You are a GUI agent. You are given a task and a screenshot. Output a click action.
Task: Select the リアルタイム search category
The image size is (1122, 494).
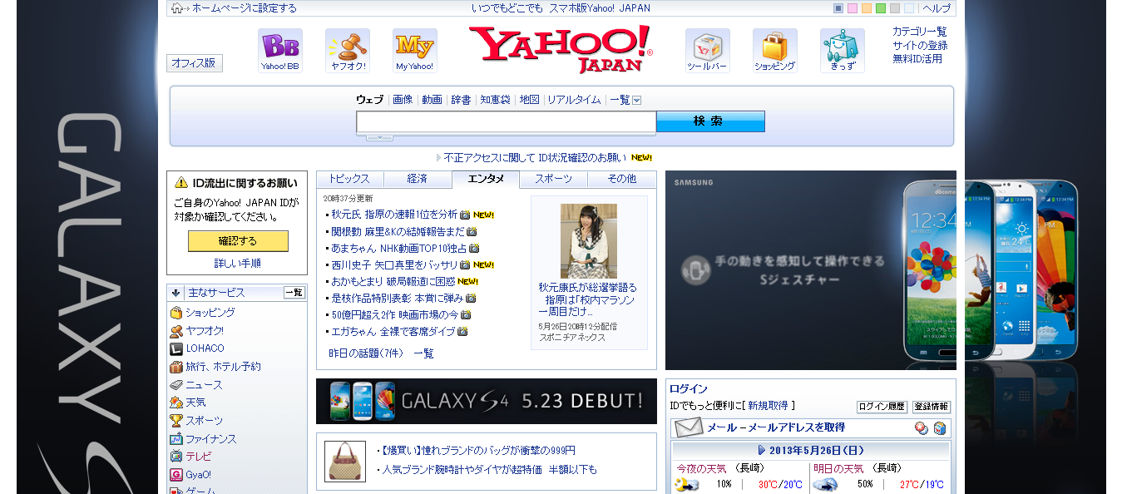pyautogui.click(x=574, y=100)
